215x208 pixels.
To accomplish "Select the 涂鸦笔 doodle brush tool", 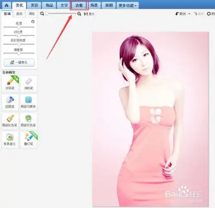I will (x=10, y=84).
